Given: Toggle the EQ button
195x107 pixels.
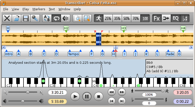Looking at the screenshot, I should (x=175, y=18).
